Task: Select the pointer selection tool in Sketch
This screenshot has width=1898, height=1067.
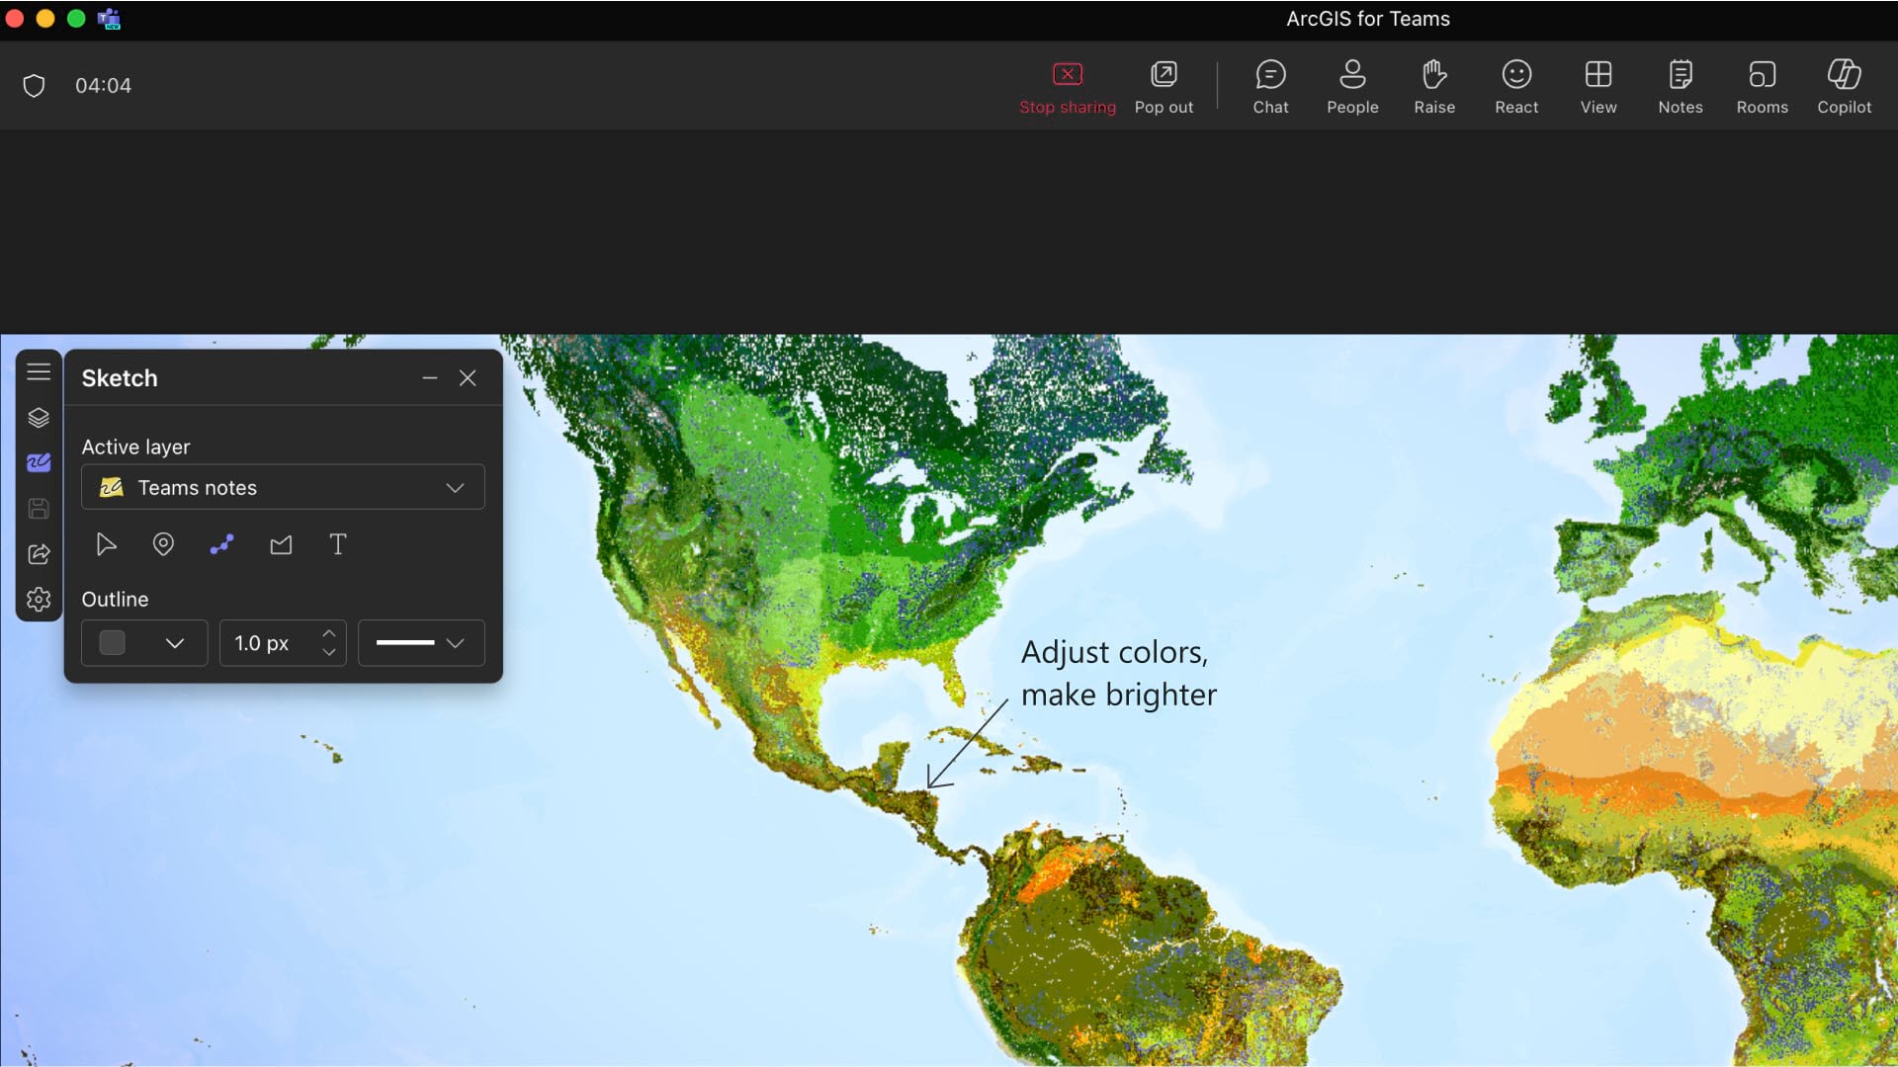Action: (x=106, y=544)
